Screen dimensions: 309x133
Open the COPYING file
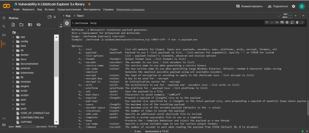(26, 122)
